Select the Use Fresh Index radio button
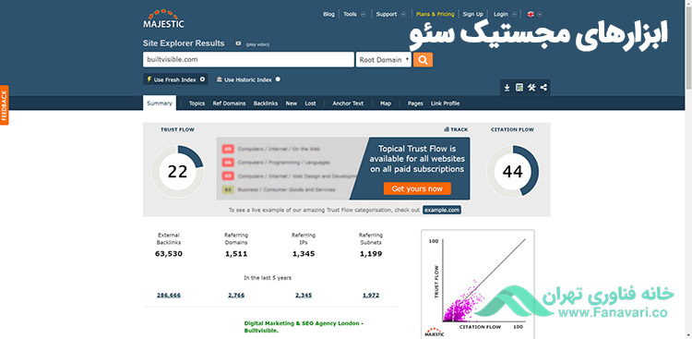Image resolution: width=692 pixels, height=339 pixels. 203,79
